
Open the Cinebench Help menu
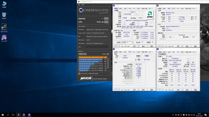click(x=83, y=5)
